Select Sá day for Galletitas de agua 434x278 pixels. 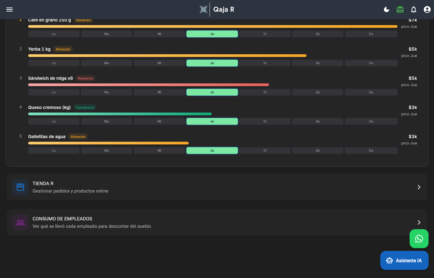(x=318, y=150)
